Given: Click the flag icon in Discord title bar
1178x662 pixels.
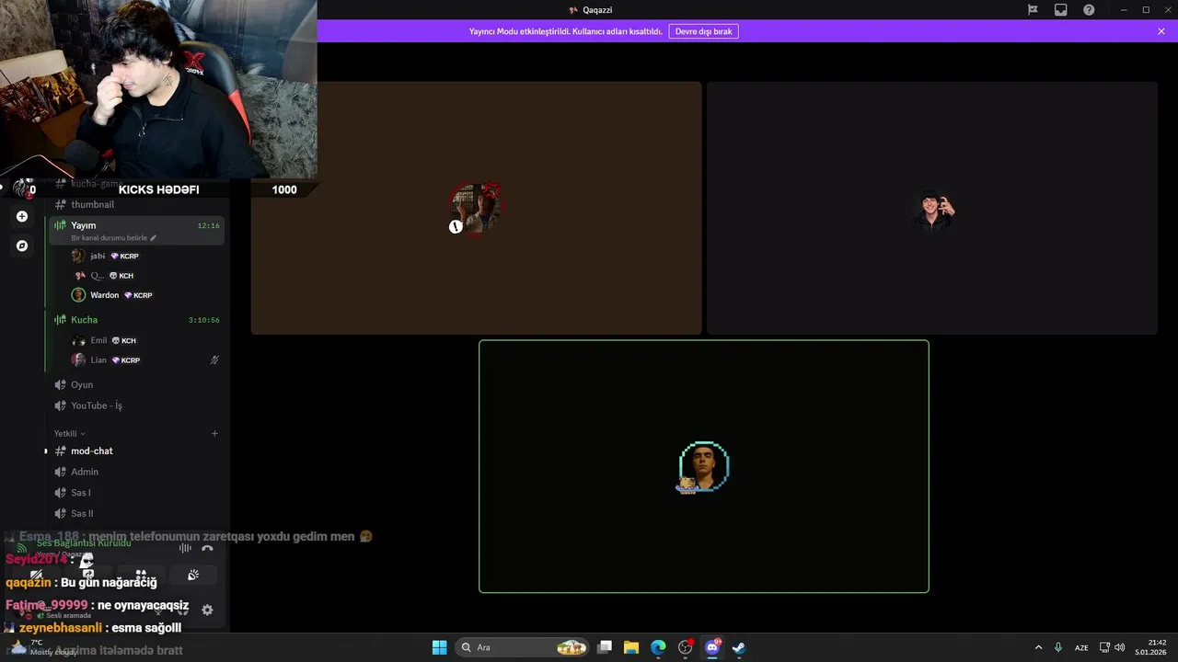Looking at the screenshot, I should [1033, 9].
